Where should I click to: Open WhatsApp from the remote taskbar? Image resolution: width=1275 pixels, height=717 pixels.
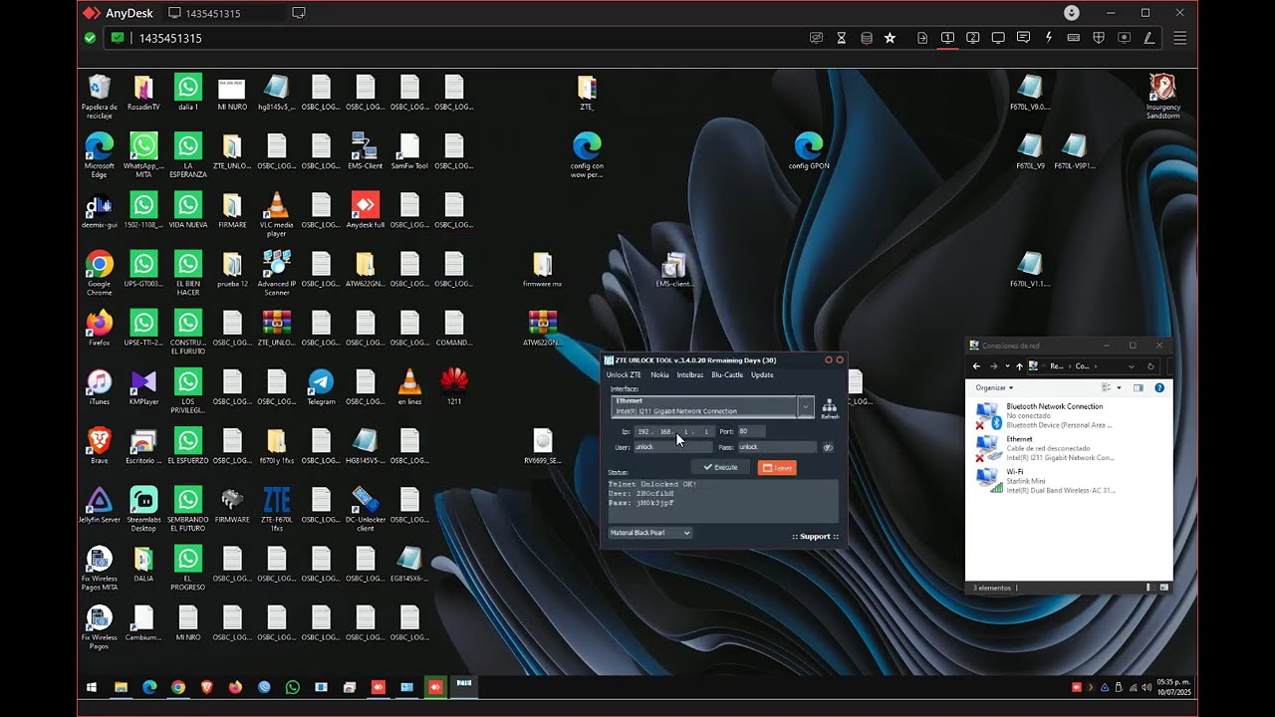click(292, 687)
